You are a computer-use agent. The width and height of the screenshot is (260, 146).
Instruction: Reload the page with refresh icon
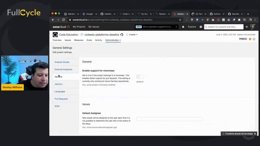coord(63,20)
